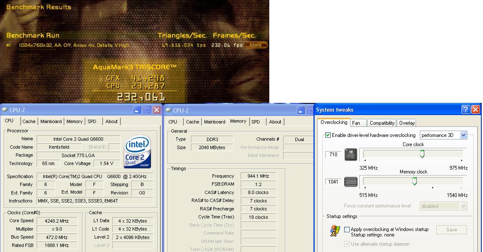Open About tab in left CPU-Z

click(x=111, y=121)
